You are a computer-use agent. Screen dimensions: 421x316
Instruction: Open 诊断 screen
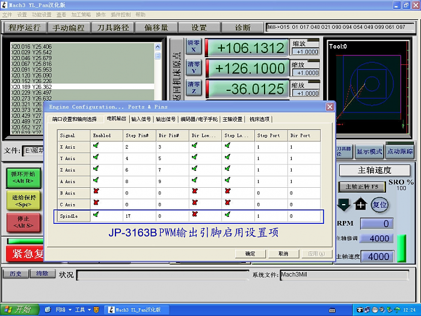(x=242, y=28)
